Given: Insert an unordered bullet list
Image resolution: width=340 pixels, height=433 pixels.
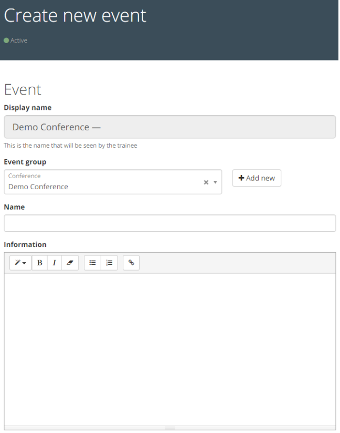Looking at the screenshot, I should (x=92, y=263).
